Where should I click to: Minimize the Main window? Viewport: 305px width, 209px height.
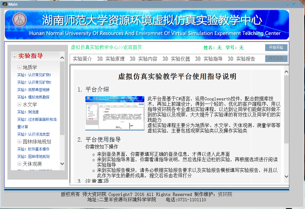point(288,5)
